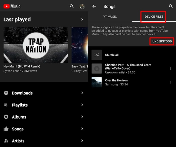This screenshot has width=176, height=147.
Task: Click the A Thousand Years placeholder art
Action: 97,69
